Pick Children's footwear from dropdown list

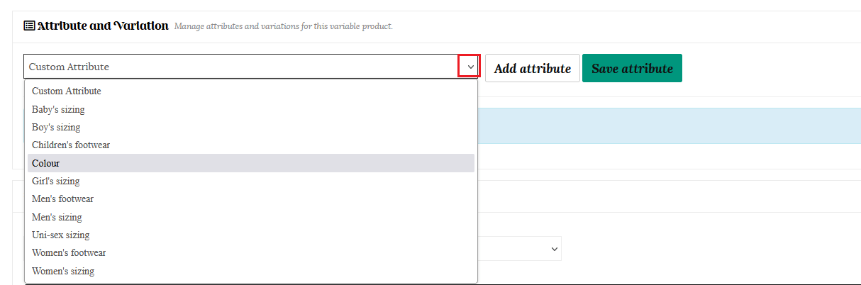(71, 145)
